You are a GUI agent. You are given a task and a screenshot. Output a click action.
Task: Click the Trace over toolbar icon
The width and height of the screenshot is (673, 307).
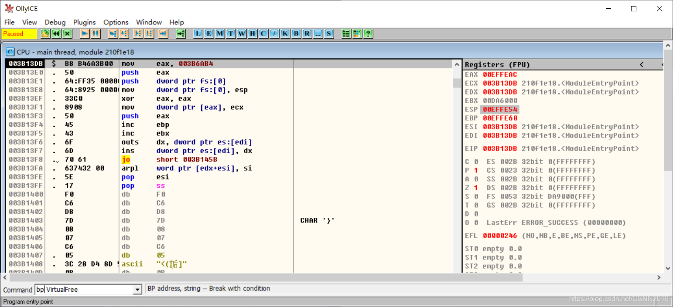click(x=149, y=34)
